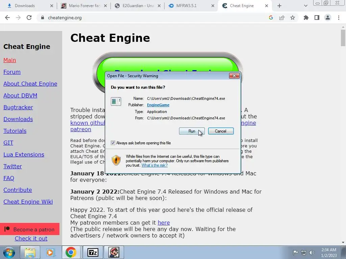
Task: Open the EngineGame publisher link
Action: point(158,105)
